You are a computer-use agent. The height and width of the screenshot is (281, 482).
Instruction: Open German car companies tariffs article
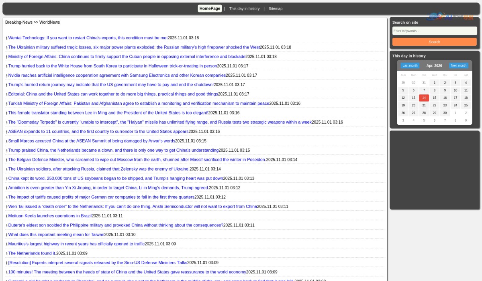coord(101,197)
